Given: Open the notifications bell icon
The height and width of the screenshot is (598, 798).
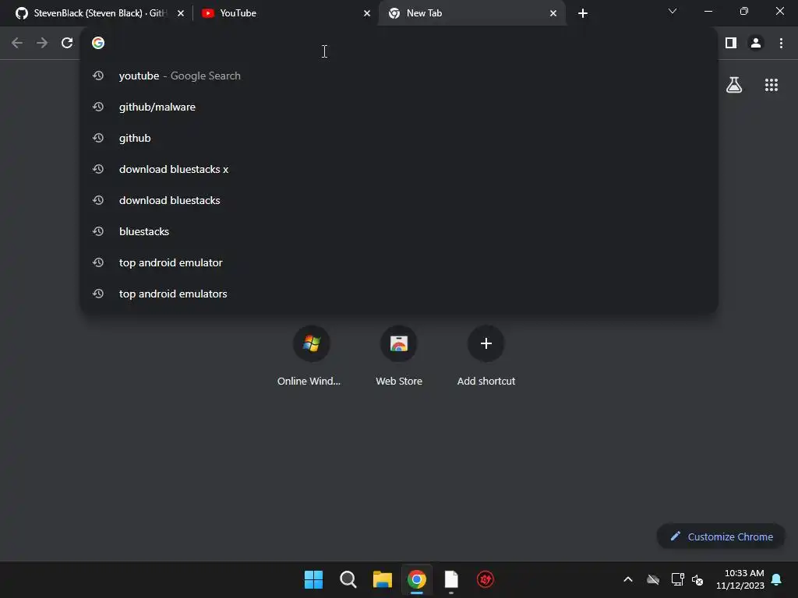Looking at the screenshot, I should click(x=777, y=579).
